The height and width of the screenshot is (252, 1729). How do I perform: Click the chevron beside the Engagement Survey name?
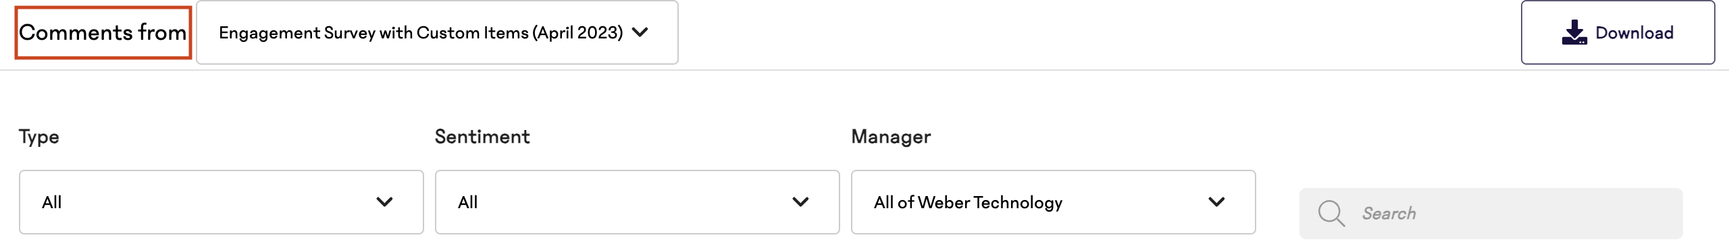640,32
